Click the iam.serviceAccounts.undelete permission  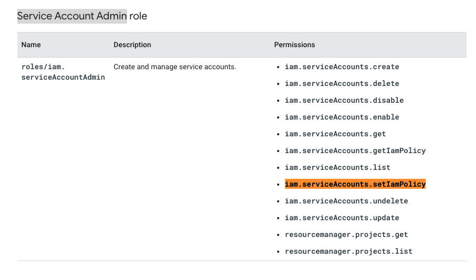[x=346, y=201]
